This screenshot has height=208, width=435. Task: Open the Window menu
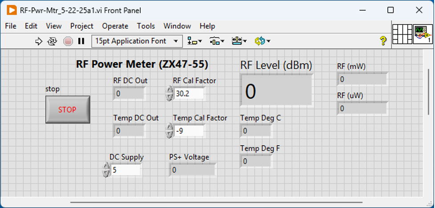(x=177, y=26)
